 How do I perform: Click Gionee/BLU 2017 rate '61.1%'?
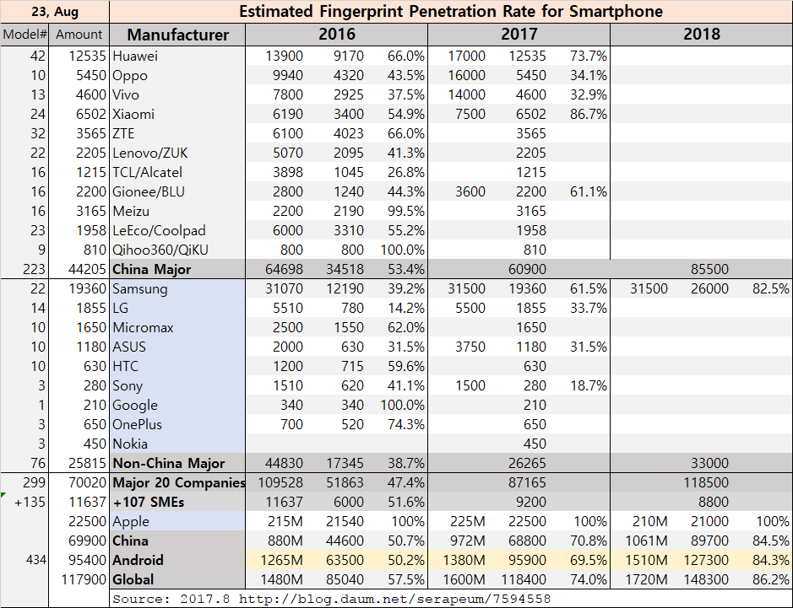[x=588, y=192]
